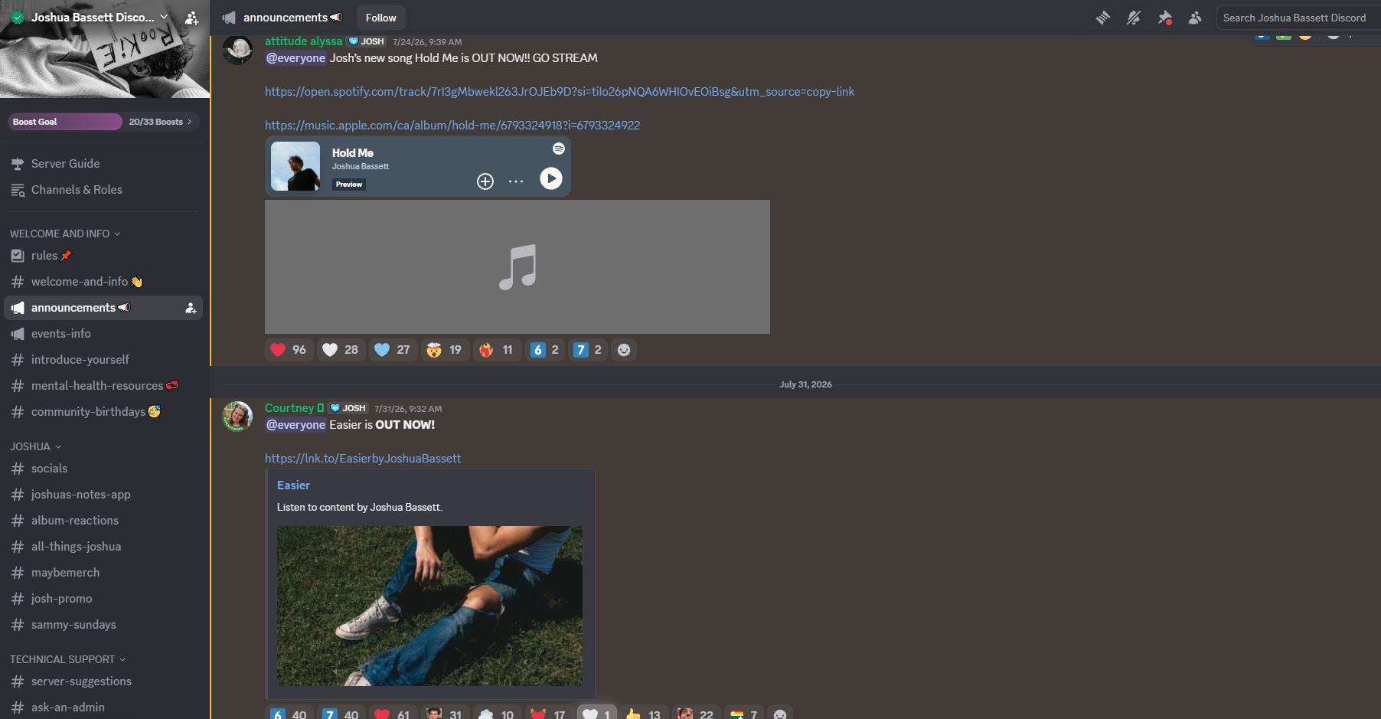Open the welcome-and-info channel
This screenshot has width=1381, height=719.
click(x=103, y=282)
